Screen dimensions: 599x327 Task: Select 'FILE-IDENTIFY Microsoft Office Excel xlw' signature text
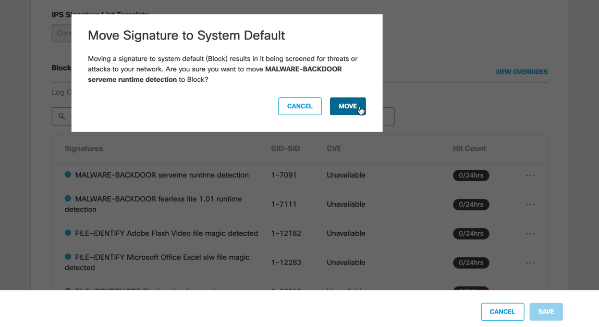(157, 262)
